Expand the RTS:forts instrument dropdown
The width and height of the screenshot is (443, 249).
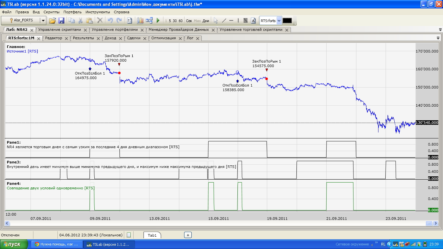point(279,20)
